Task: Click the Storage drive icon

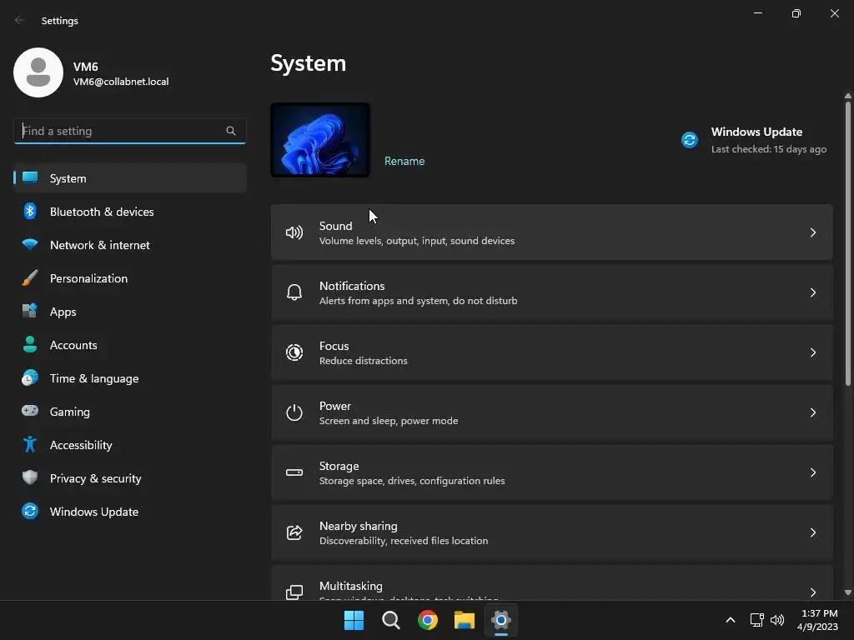Action: pos(294,472)
